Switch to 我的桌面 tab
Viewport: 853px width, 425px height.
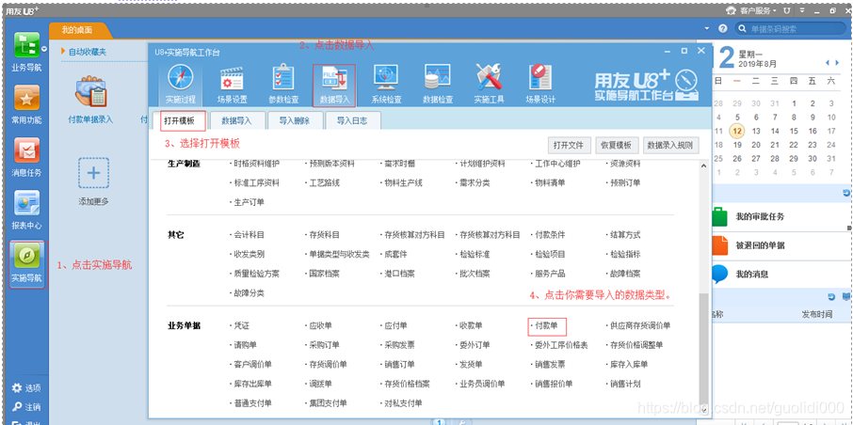[x=77, y=30]
